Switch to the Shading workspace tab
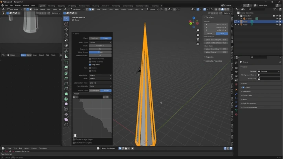Viewport: 283px width, 159px height. coord(96,6)
